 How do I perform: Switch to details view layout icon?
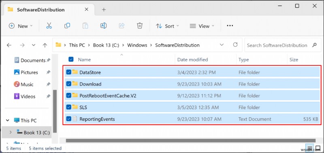[309, 148]
